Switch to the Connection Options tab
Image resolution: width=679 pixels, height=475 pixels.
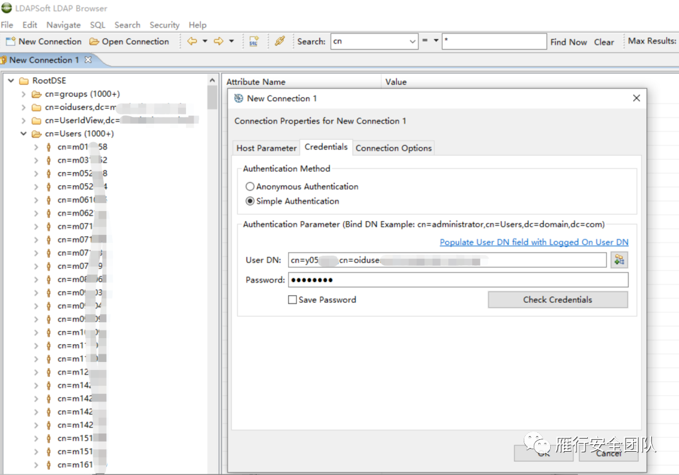coord(394,148)
